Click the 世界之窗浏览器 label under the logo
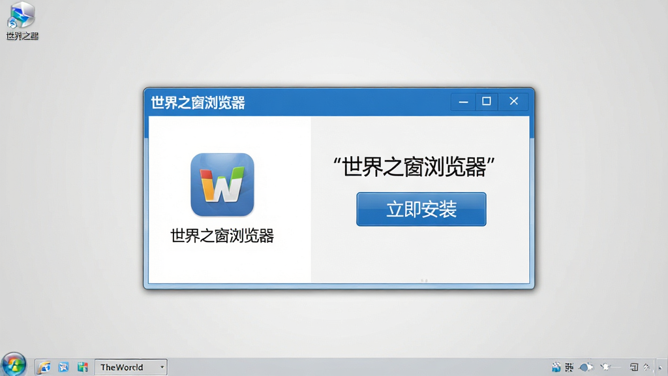The height and width of the screenshot is (376, 668). [x=222, y=236]
